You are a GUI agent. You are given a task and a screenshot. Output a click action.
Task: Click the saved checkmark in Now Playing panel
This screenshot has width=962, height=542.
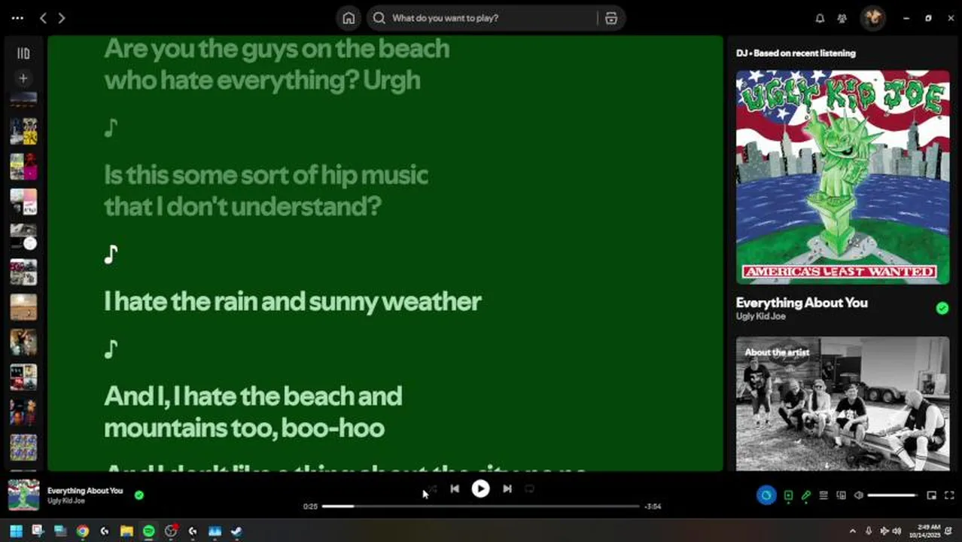(942, 308)
